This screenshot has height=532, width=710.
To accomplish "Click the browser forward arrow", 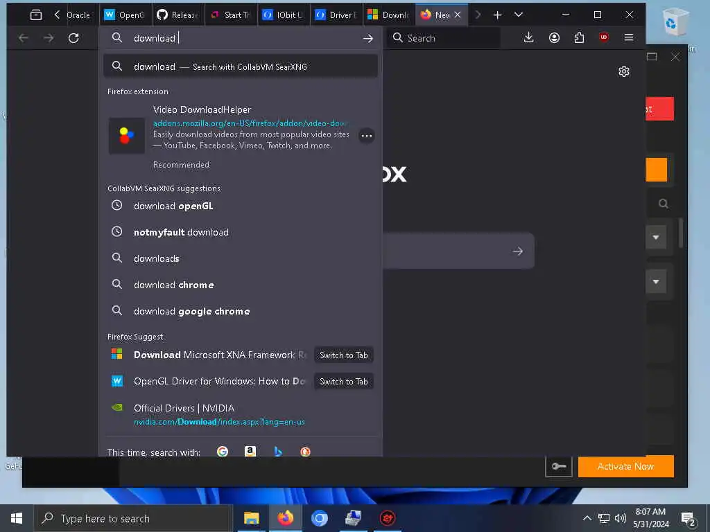I will 49,38.
